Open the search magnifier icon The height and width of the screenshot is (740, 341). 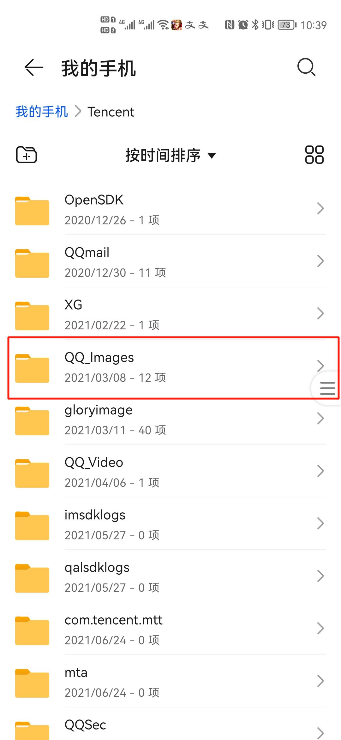(306, 67)
